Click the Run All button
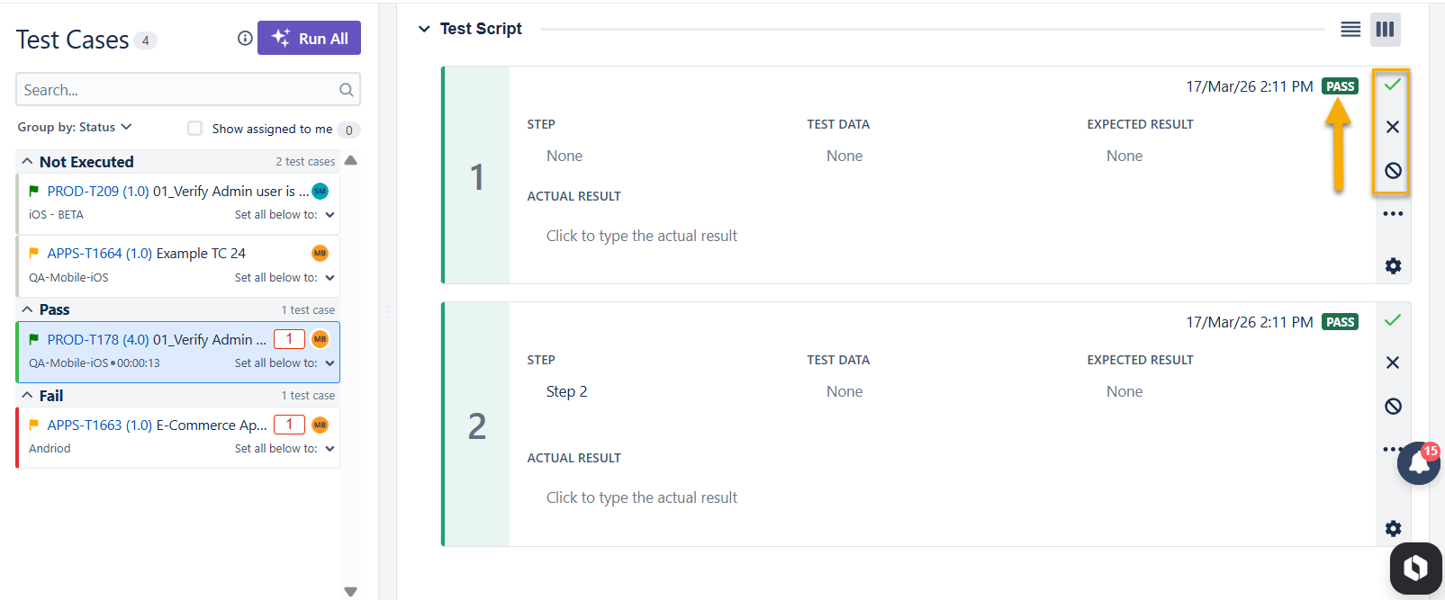 pos(309,38)
